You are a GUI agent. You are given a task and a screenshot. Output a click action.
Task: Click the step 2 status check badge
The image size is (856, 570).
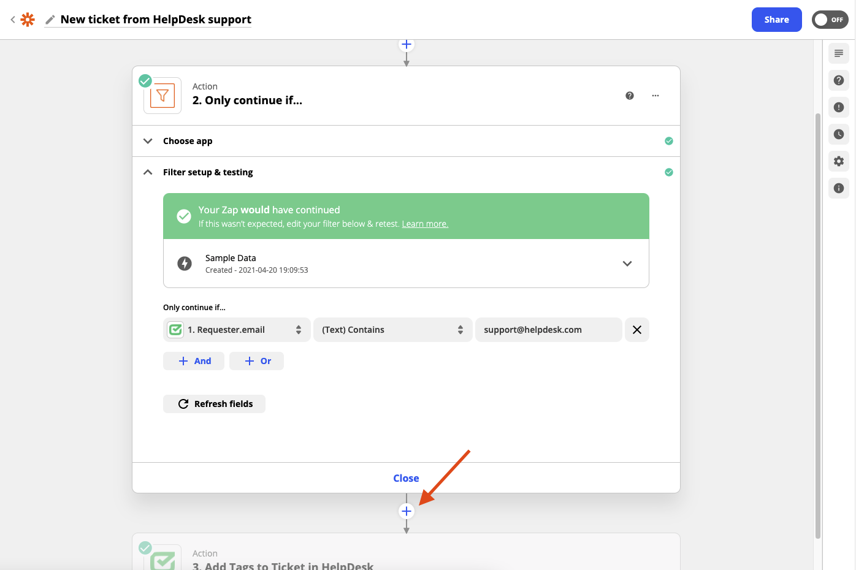145,80
